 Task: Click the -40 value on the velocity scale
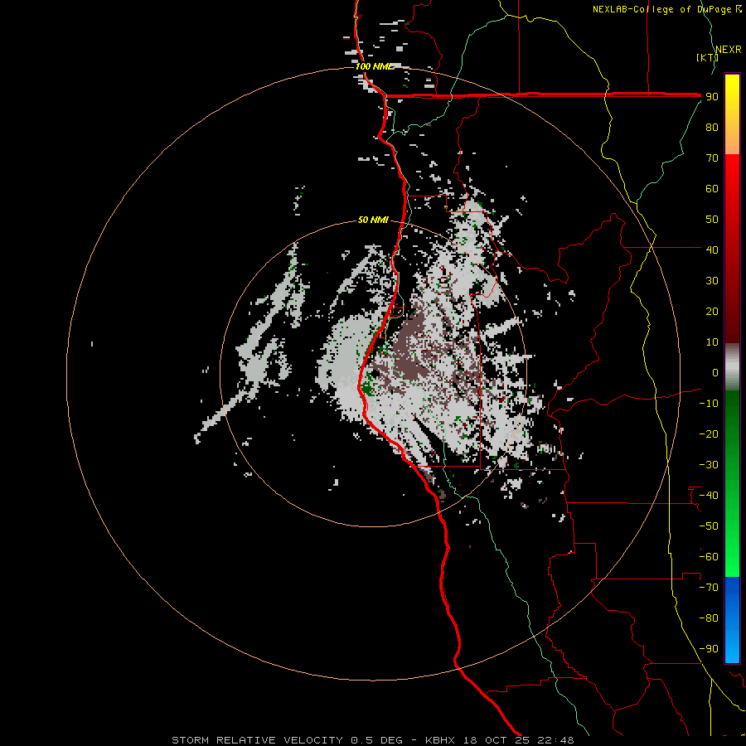(x=709, y=496)
